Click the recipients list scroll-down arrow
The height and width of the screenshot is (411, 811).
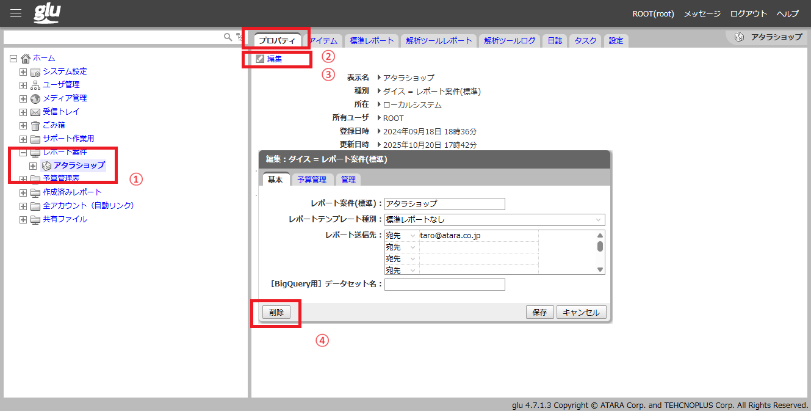[x=600, y=269]
